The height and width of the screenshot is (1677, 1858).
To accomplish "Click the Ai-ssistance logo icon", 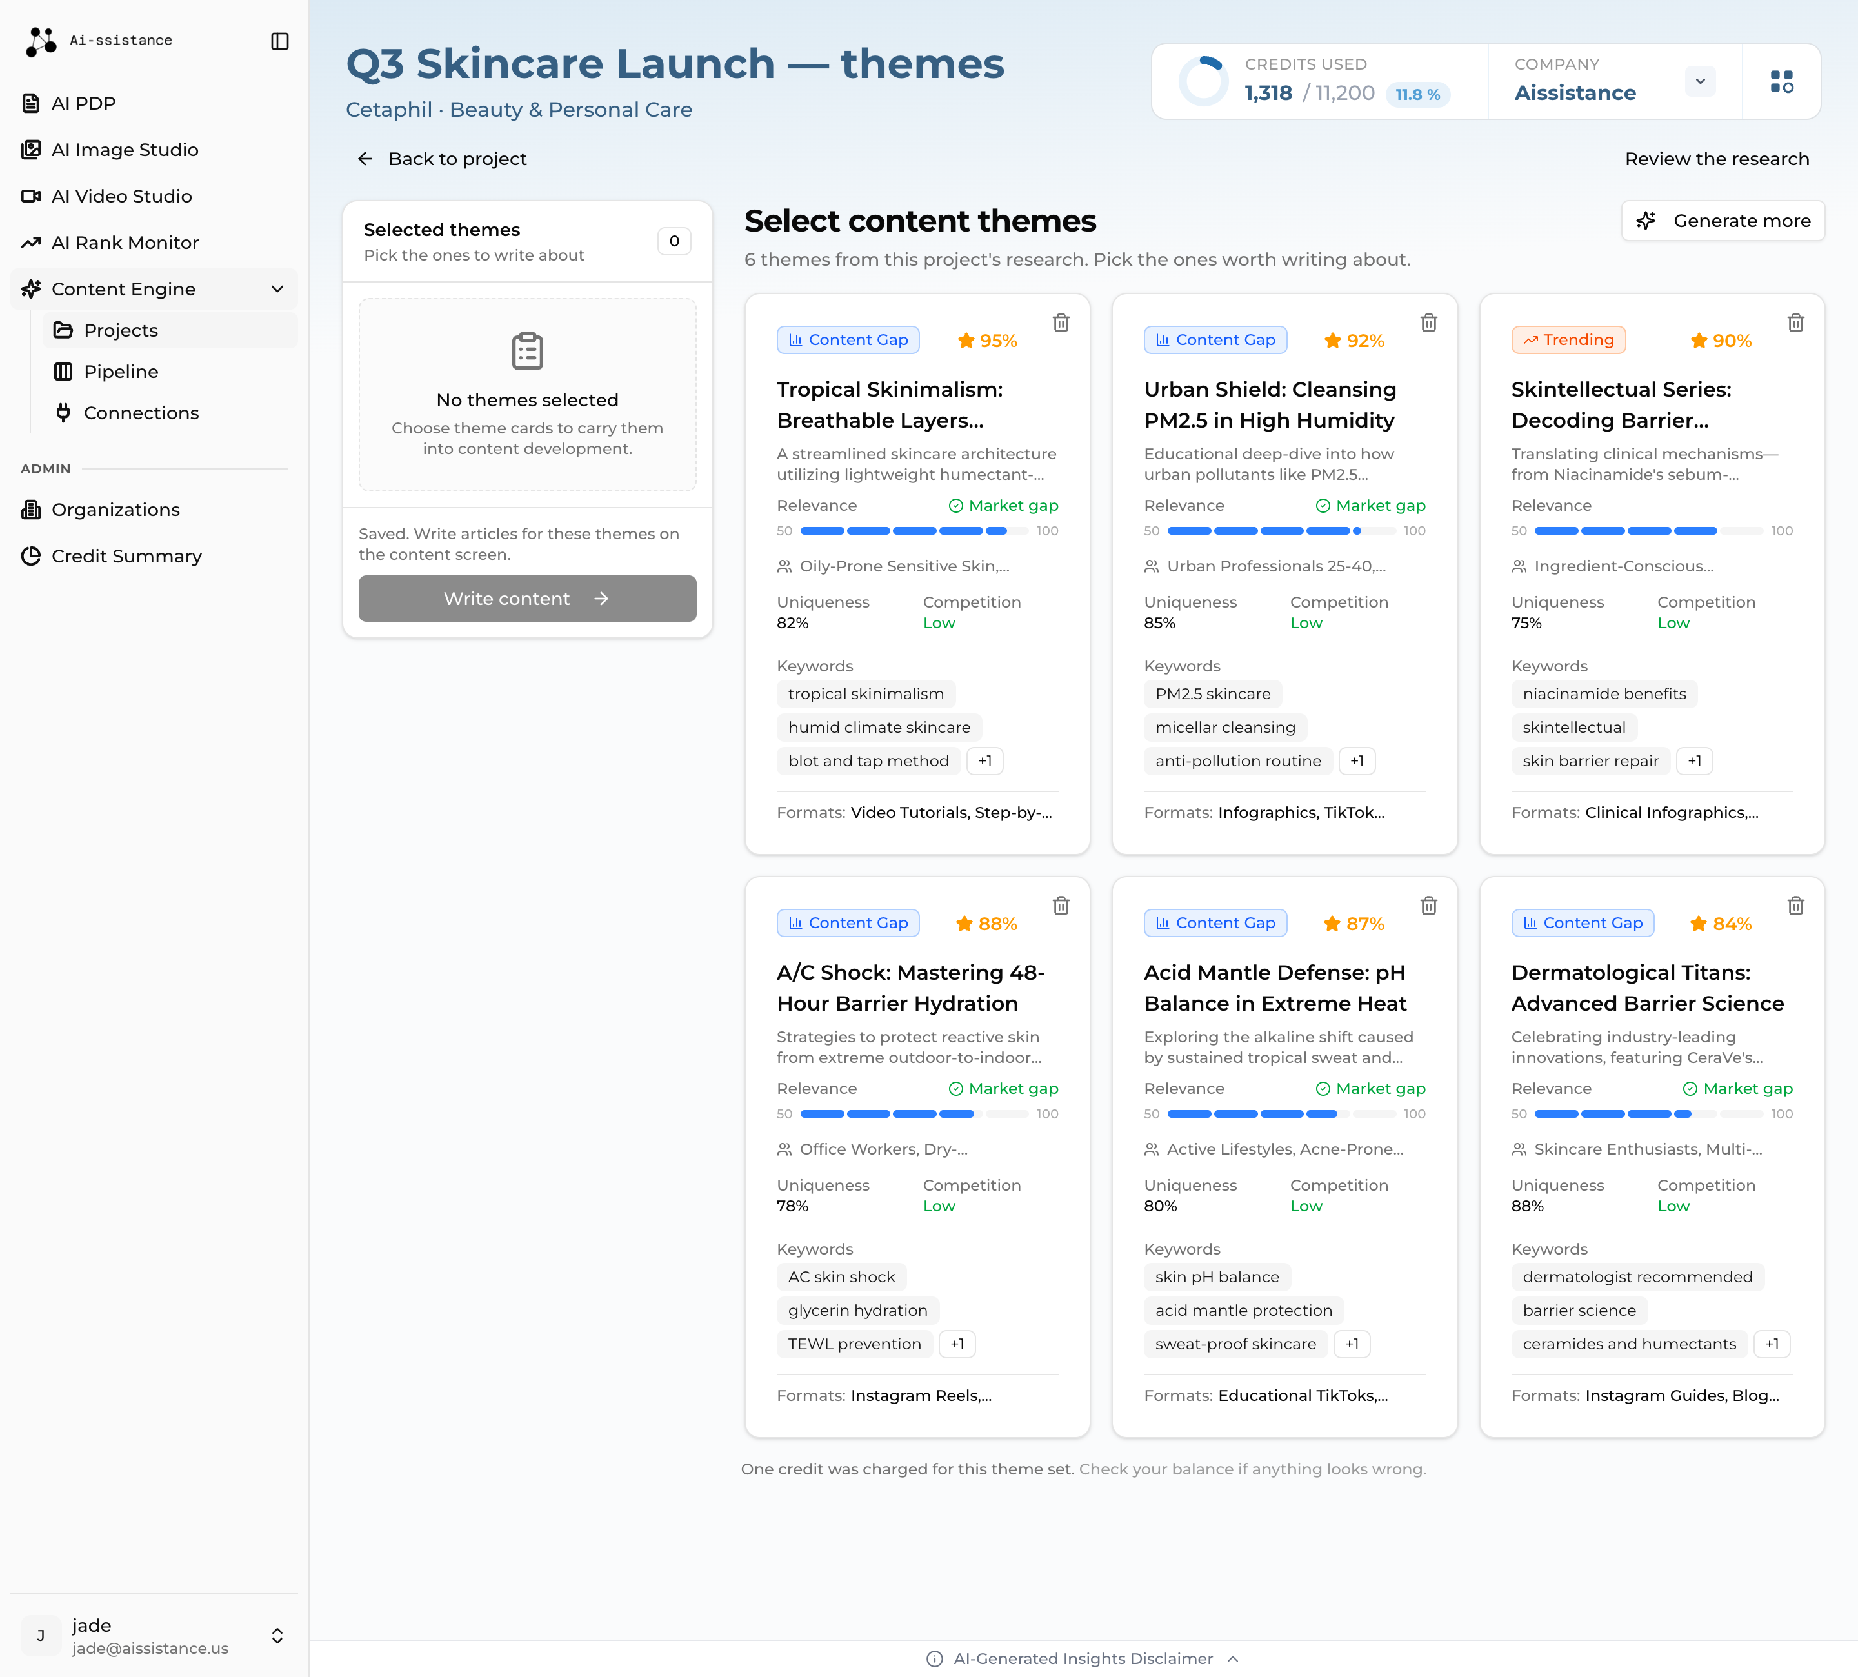I will pyautogui.click(x=41, y=41).
